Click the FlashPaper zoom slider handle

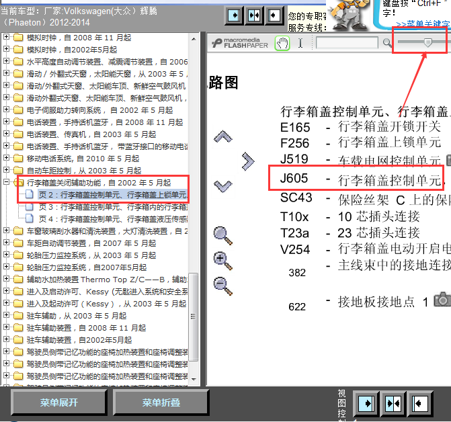pos(427,42)
